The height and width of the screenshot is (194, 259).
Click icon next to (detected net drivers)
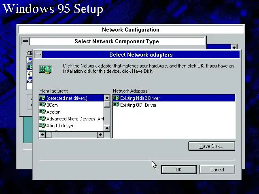42,98
